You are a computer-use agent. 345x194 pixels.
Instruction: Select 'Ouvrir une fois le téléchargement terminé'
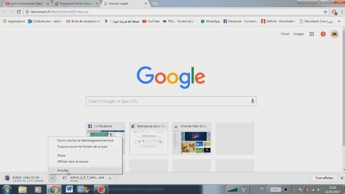[x=85, y=140]
